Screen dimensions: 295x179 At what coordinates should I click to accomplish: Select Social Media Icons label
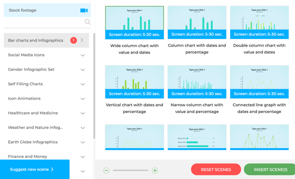coord(26,55)
